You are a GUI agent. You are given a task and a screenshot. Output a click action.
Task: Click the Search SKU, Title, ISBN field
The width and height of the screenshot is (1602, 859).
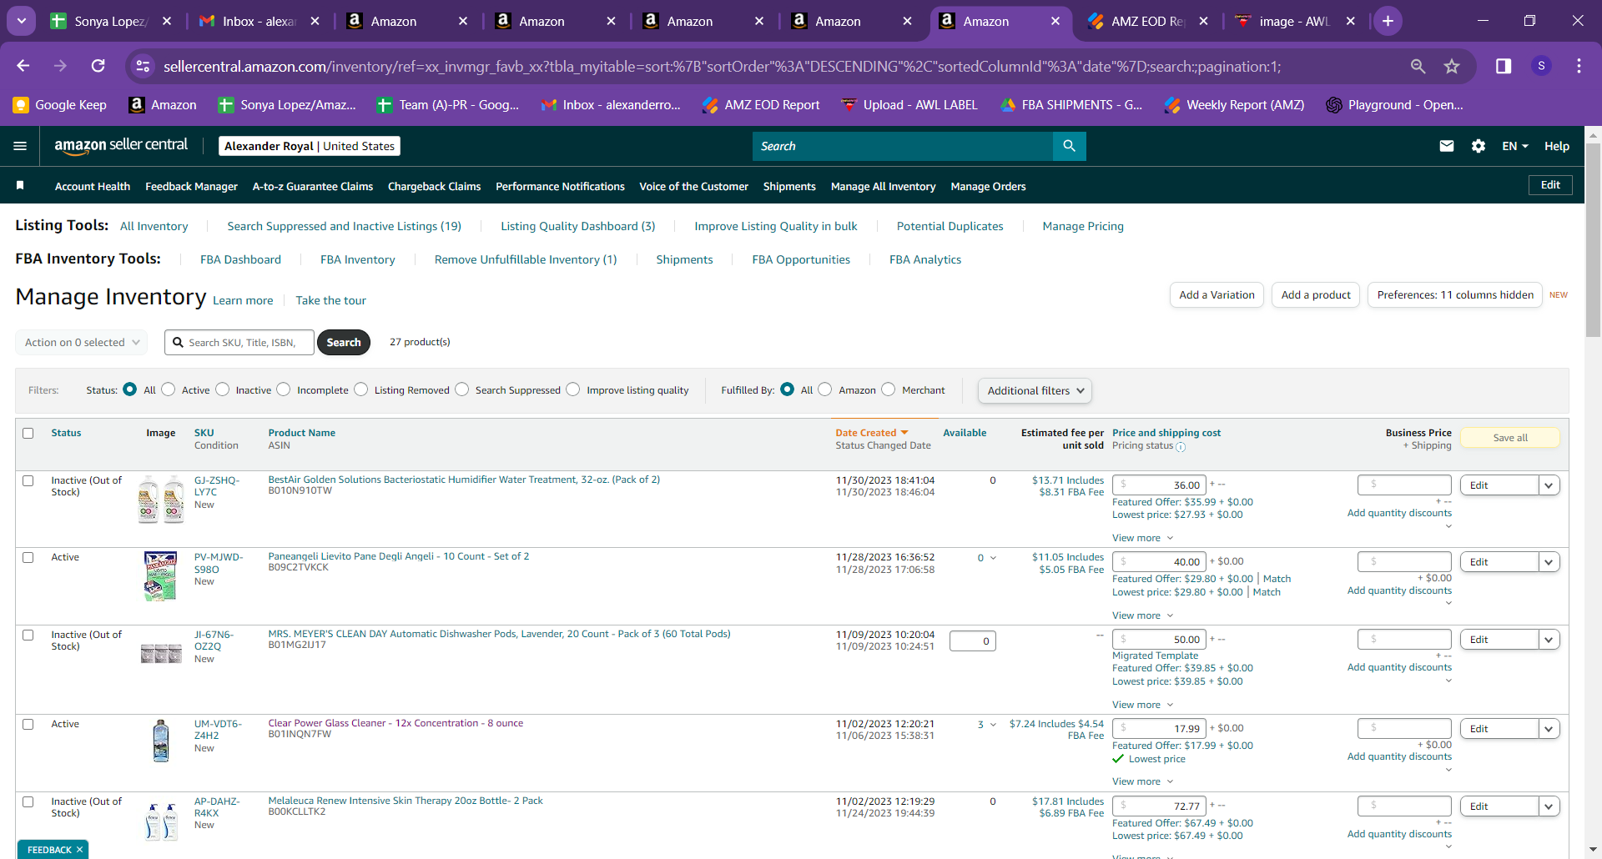[x=239, y=342]
